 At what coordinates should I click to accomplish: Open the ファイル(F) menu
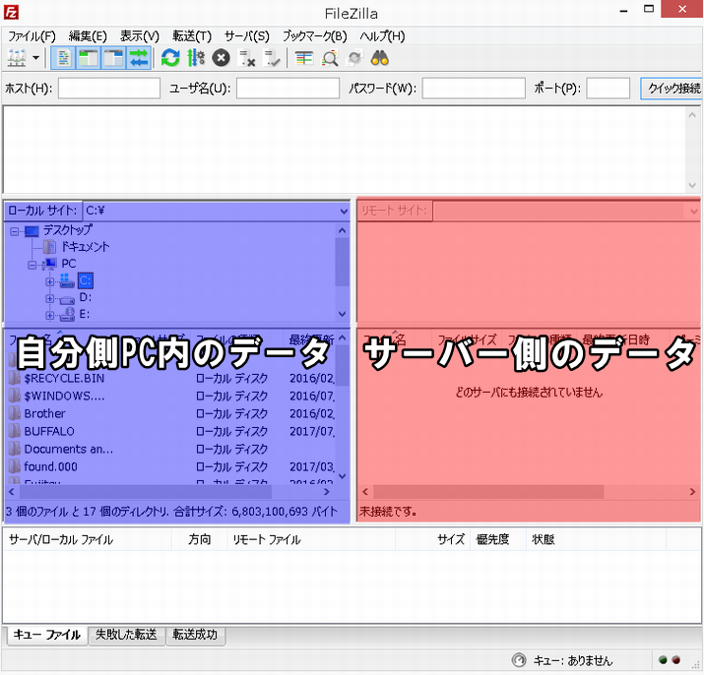point(32,36)
